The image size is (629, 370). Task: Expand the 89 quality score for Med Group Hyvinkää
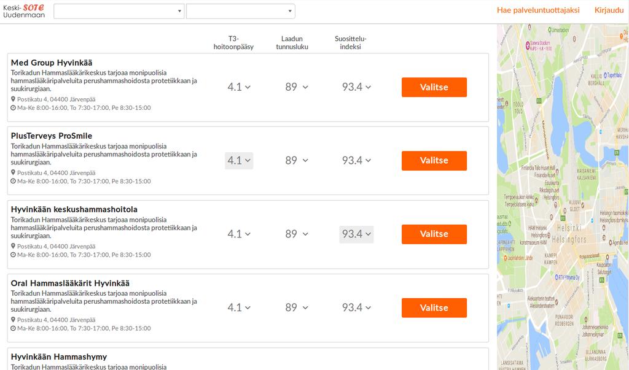point(297,87)
